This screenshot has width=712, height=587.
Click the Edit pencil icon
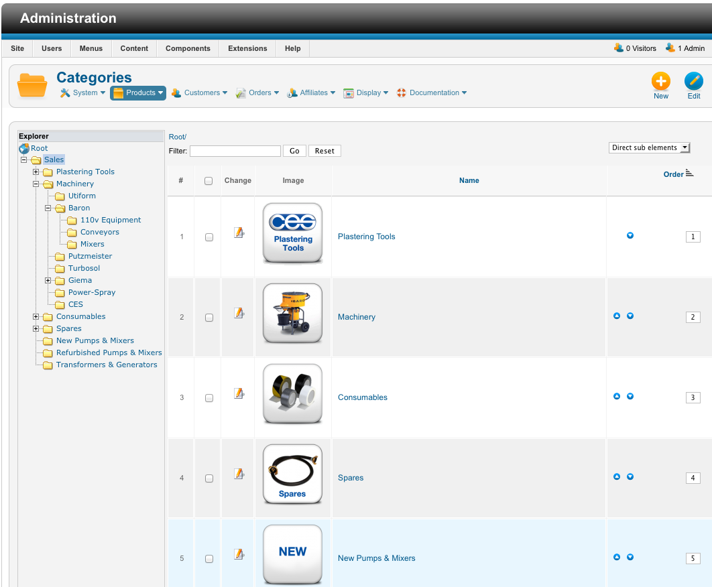(x=693, y=81)
